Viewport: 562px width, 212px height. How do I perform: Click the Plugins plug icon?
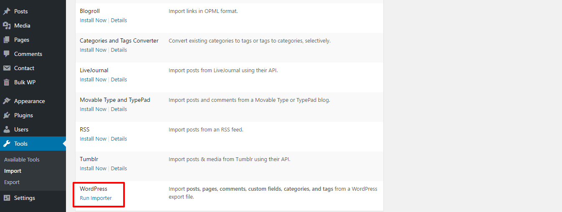coord(7,115)
